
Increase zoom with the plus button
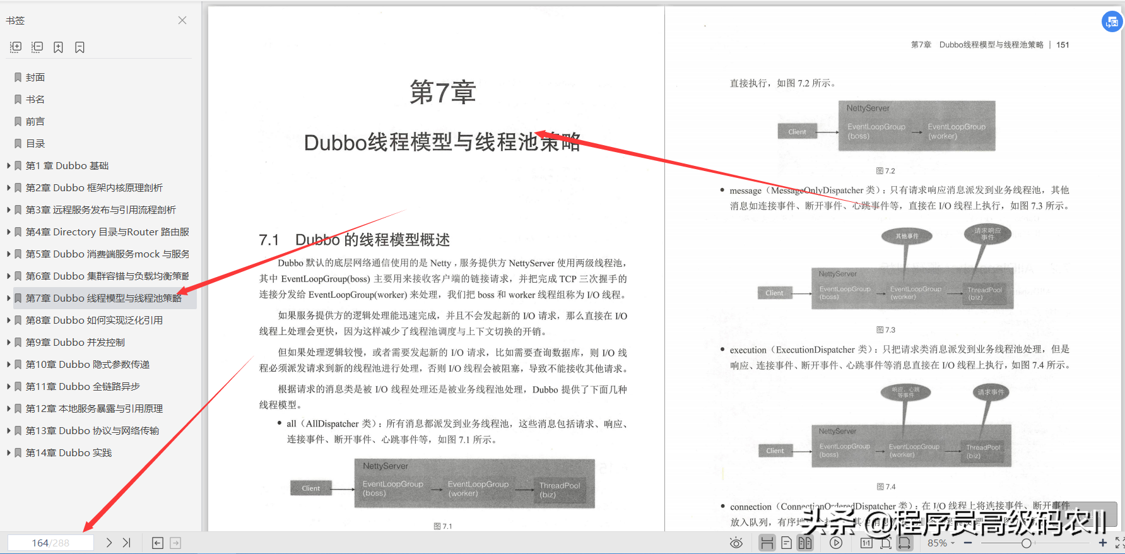click(1103, 543)
